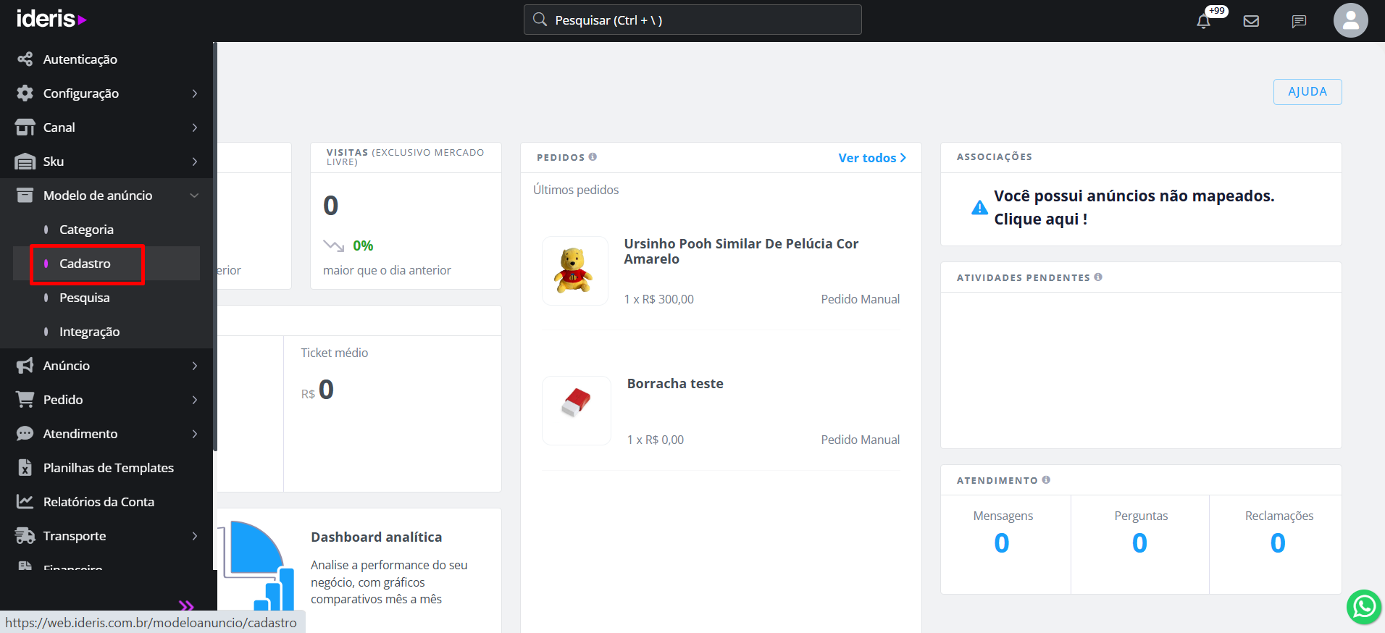Open the Borracha teste order title

point(675,384)
